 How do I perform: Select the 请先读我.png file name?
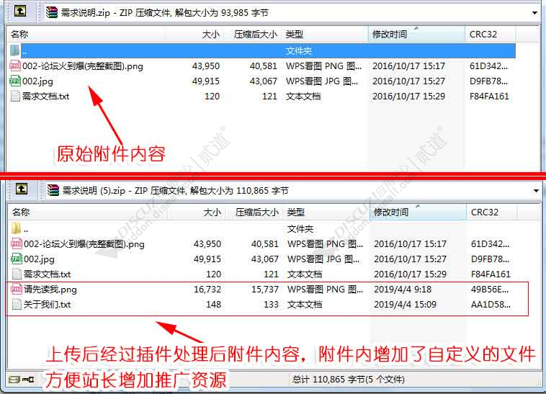50,290
